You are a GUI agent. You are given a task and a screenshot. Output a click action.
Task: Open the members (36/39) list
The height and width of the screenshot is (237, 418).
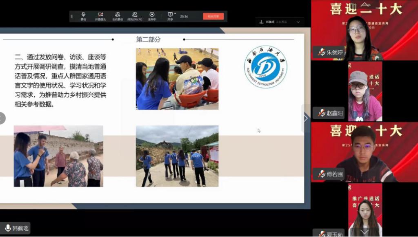[x=134, y=16]
